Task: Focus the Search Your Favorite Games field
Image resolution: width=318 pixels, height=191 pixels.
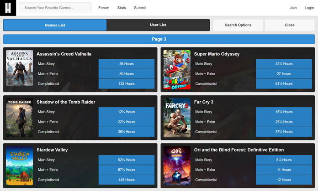Action: point(55,8)
